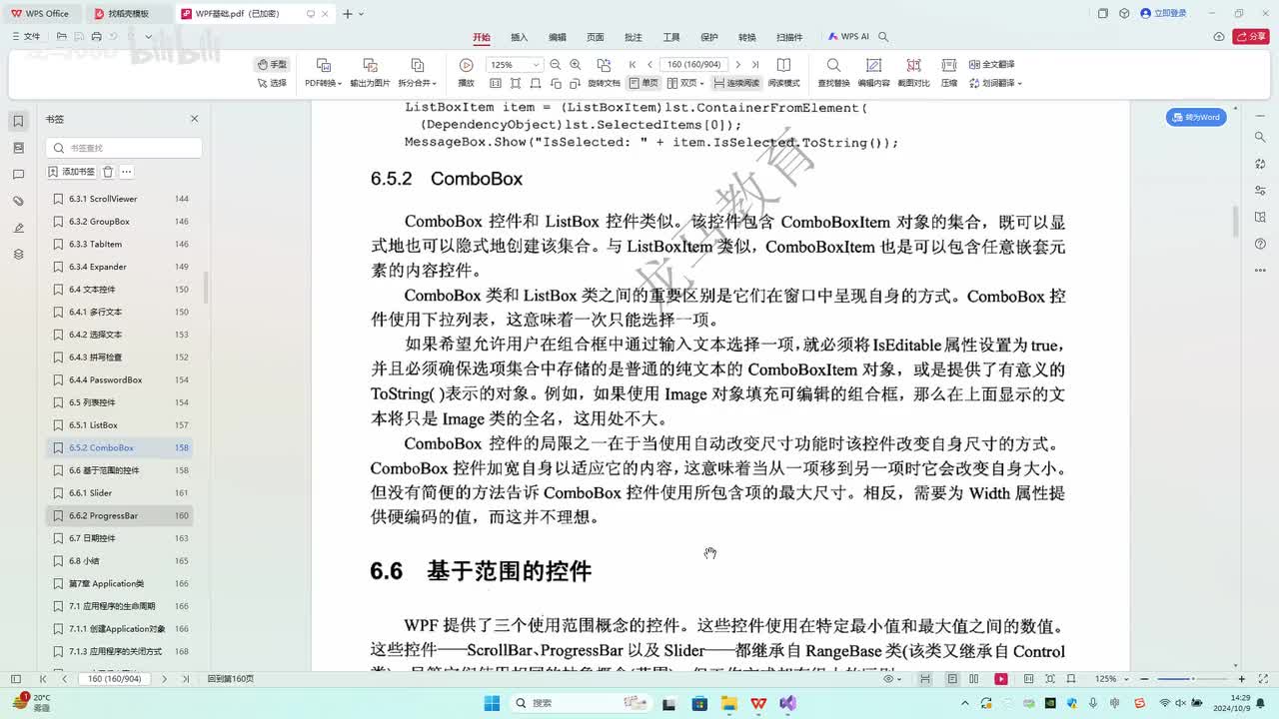Switch to the 插入 ribbon tab
This screenshot has height=719, width=1279.
click(519, 37)
